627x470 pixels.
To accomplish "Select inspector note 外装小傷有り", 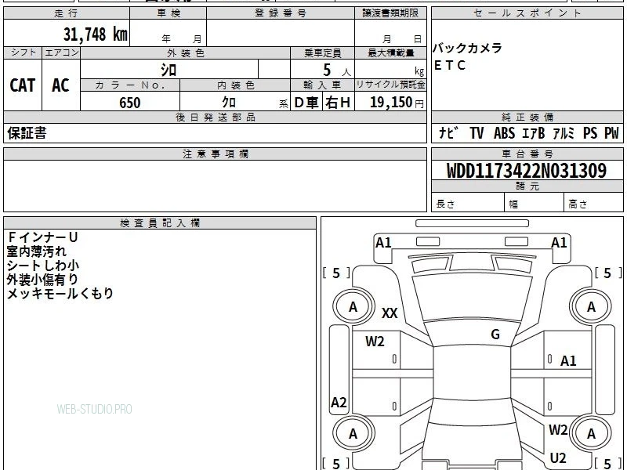I will pyautogui.click(x=42, y=280).
